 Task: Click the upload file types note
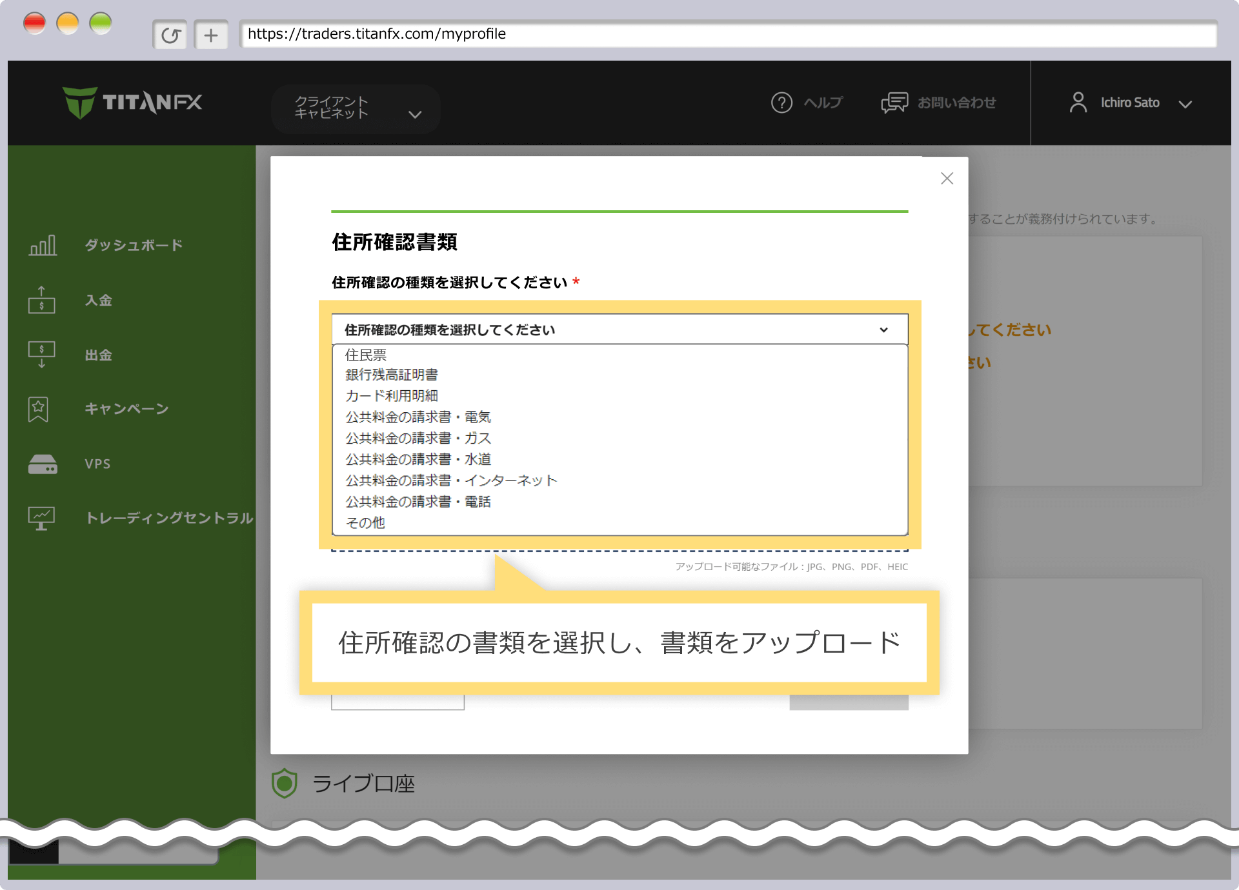(x=792, y=567)
